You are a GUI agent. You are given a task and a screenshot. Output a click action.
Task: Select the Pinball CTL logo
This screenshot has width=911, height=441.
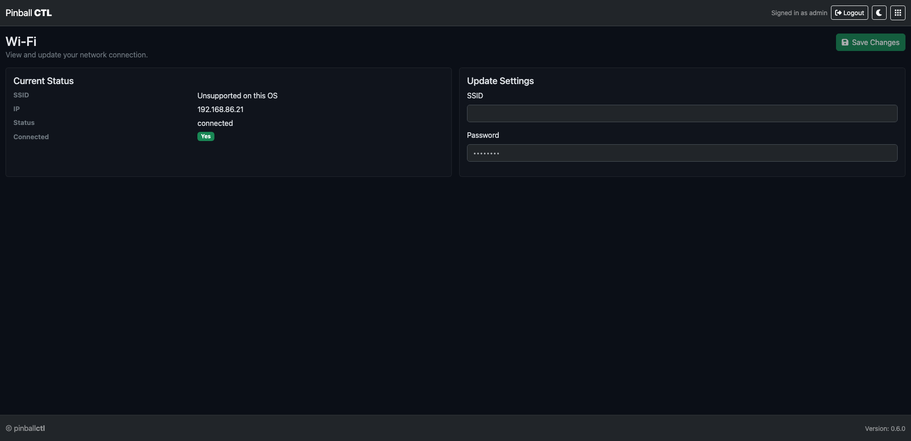[x=28, y=12]
